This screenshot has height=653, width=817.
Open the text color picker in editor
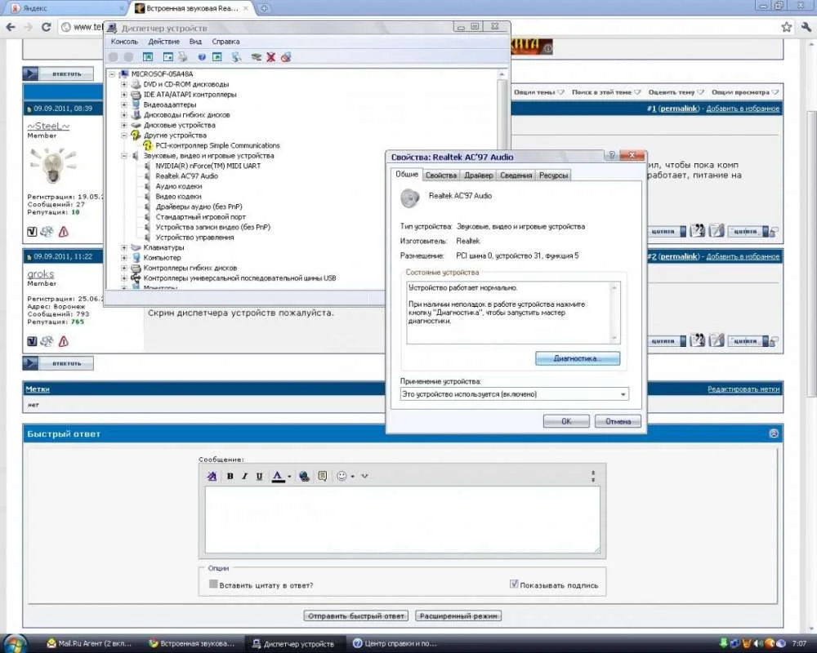tap(289, 476)
